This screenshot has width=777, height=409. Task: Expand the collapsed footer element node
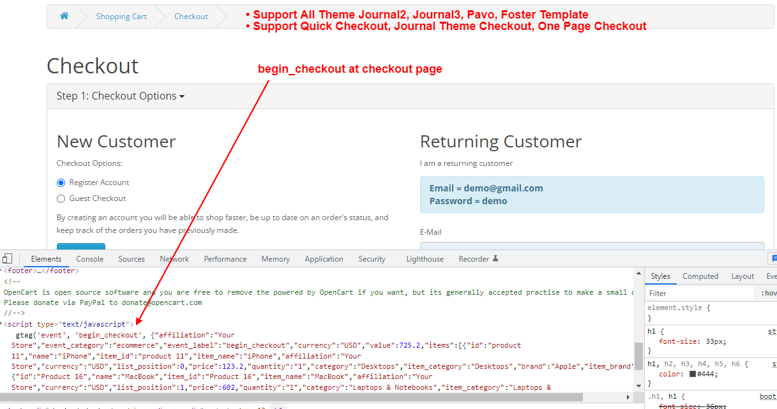pos(2,271)
